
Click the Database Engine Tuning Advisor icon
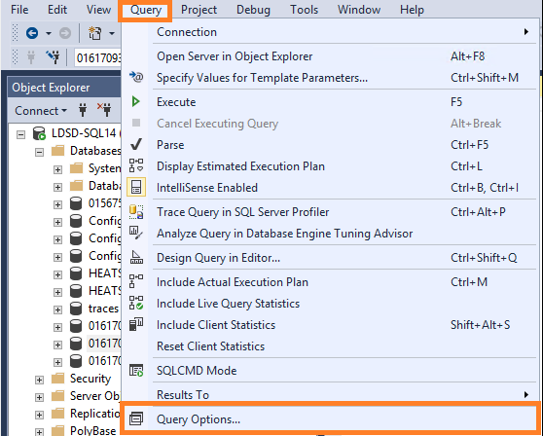pos(136,233)
